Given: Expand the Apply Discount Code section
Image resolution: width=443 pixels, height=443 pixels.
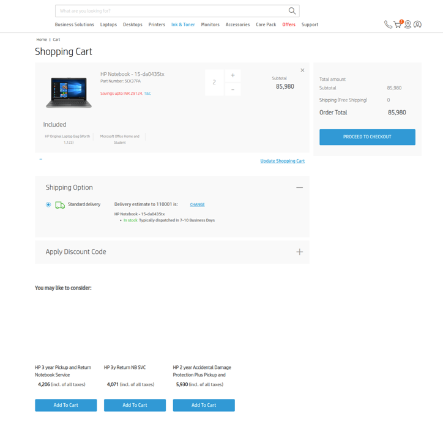Looking at the screenshot, I should pyautogui.click(x=299, y=251).
